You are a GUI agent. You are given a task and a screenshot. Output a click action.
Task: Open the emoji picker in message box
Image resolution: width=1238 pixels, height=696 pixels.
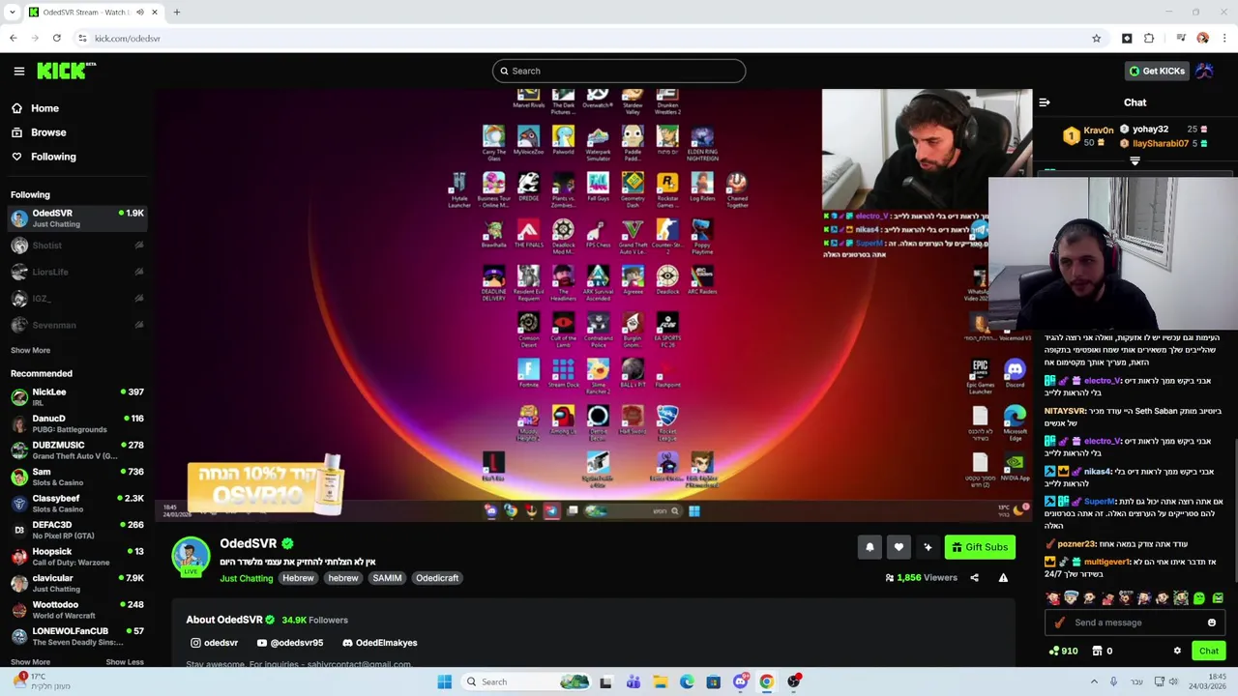click(x=1211, y=623)
